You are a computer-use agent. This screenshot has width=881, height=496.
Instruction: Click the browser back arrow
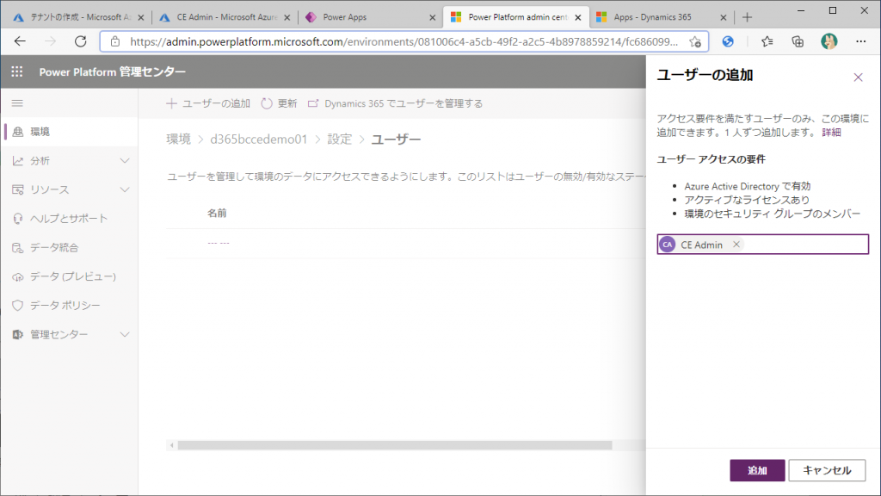tap(20, 41)
